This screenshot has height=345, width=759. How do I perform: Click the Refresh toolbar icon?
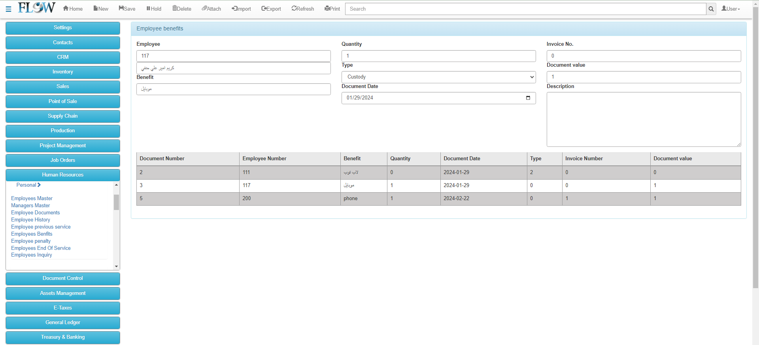click(x=294, y=8)
